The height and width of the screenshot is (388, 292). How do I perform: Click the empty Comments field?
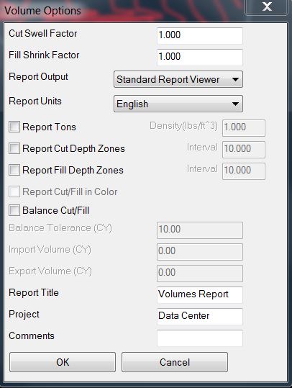pos(200,338)
